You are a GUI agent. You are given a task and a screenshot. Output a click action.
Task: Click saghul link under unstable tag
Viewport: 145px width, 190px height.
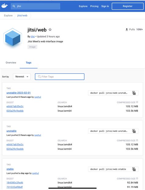(38, 135)
